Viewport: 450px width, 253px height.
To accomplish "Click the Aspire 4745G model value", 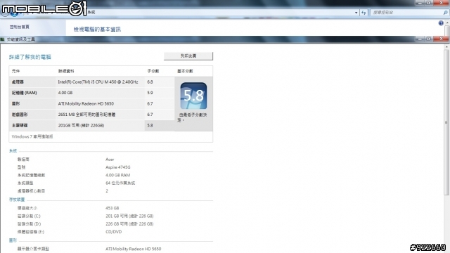I will pyautogui.click(x=118, y=167).
